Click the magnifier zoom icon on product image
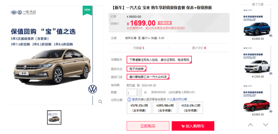The width and height of the screenshot is (278, 134). click(x=100, y=102)
